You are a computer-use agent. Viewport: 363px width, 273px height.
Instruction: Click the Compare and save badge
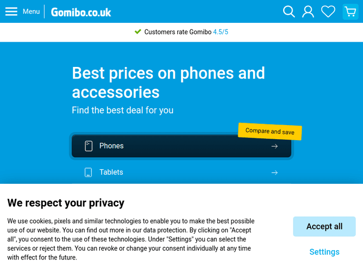tap(270, 131)
